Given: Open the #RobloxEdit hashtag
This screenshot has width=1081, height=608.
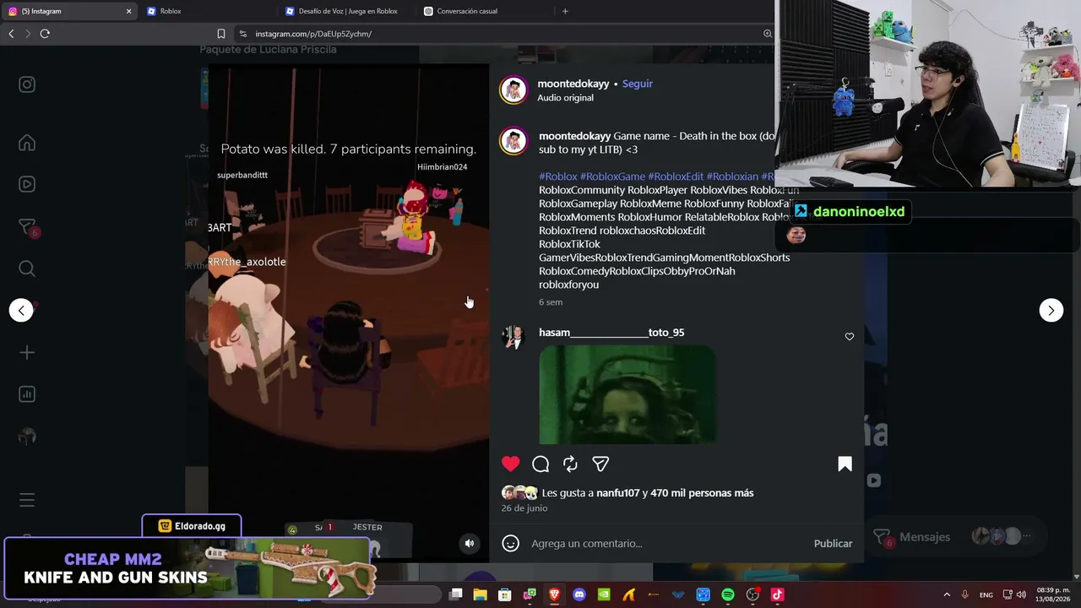Looking at the screenshot, I should pos(676,176).
